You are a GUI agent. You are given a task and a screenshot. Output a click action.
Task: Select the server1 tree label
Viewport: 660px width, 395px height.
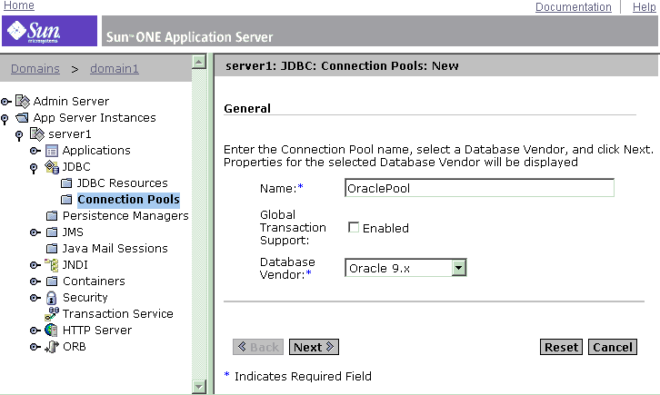coord(70,134)
